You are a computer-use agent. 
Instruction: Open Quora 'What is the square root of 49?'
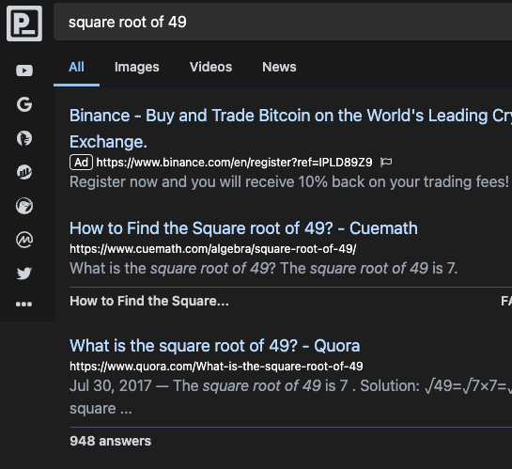click(x=215, y=346)
